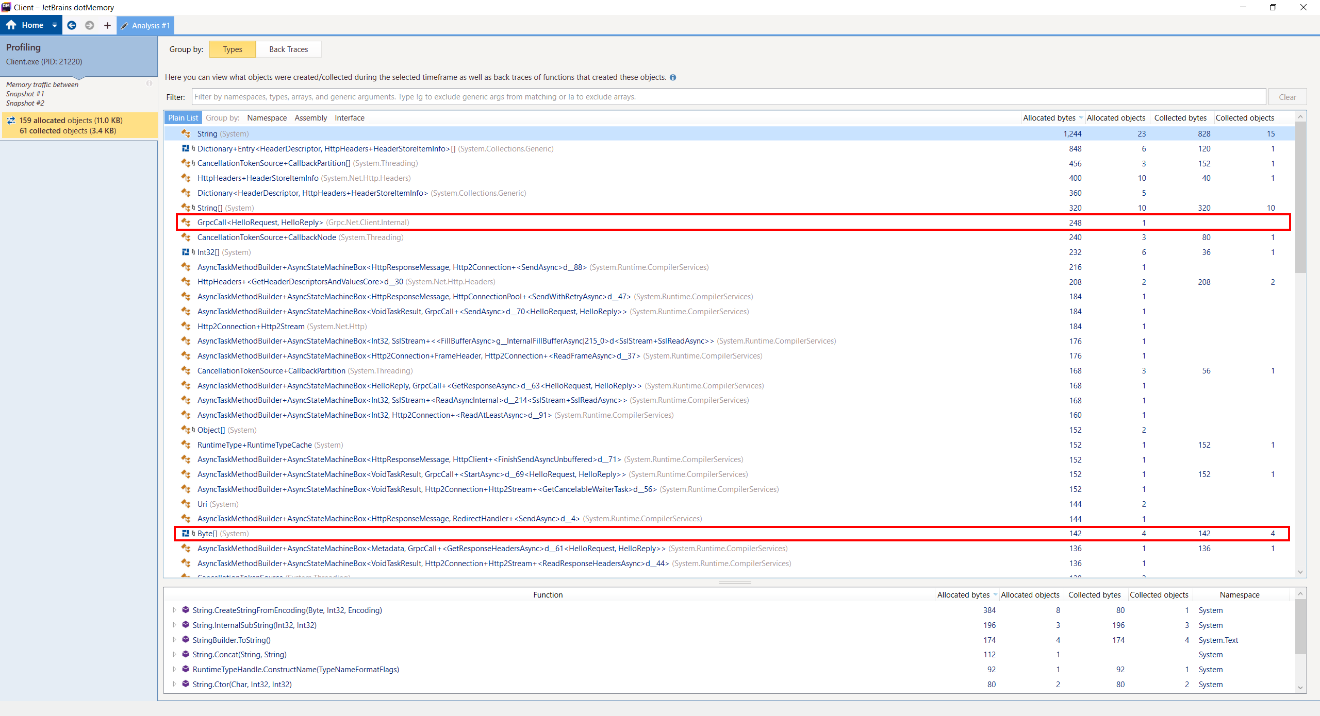
Task: Expand the String.CreateStringFromEncoding function entry
Action: tap(174, 610)
